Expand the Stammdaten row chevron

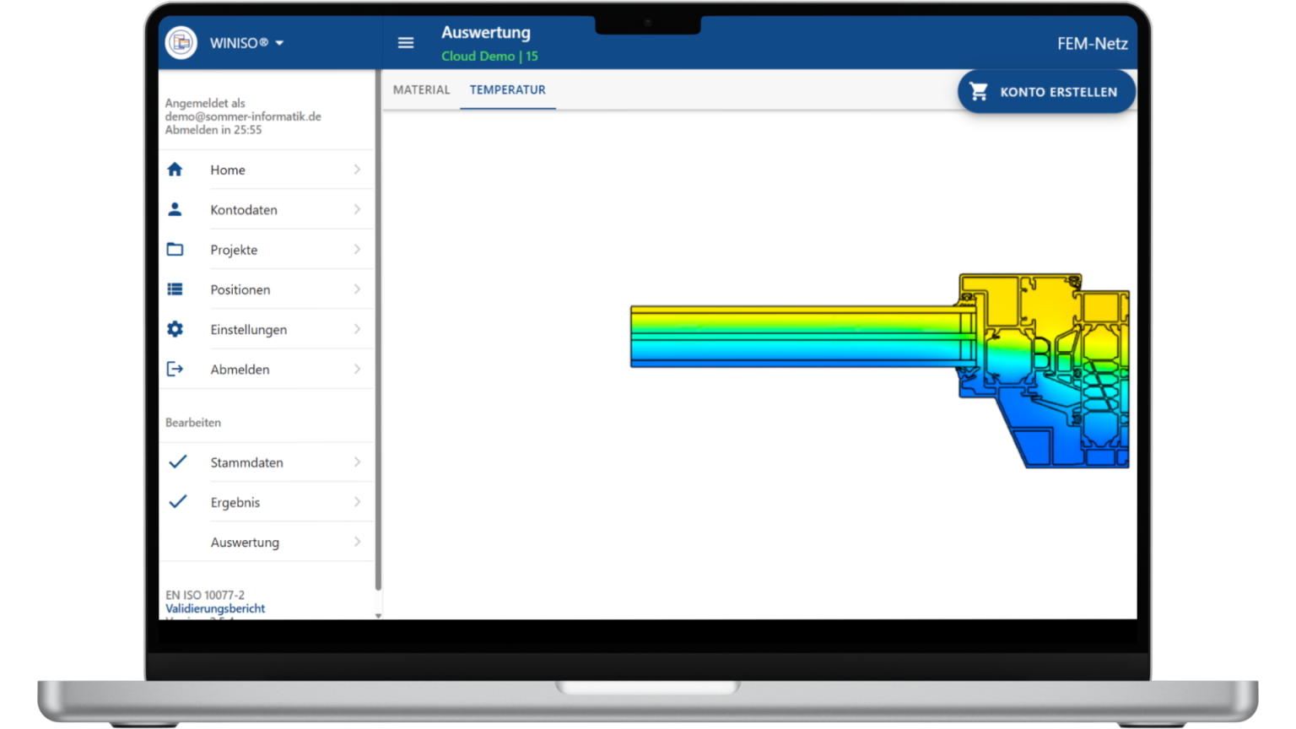click(357, 462)
